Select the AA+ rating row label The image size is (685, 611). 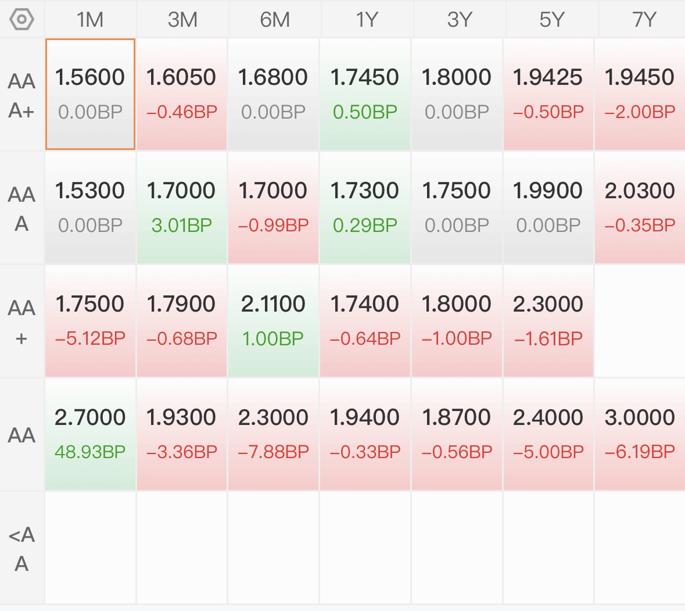[x=22, y=322]
